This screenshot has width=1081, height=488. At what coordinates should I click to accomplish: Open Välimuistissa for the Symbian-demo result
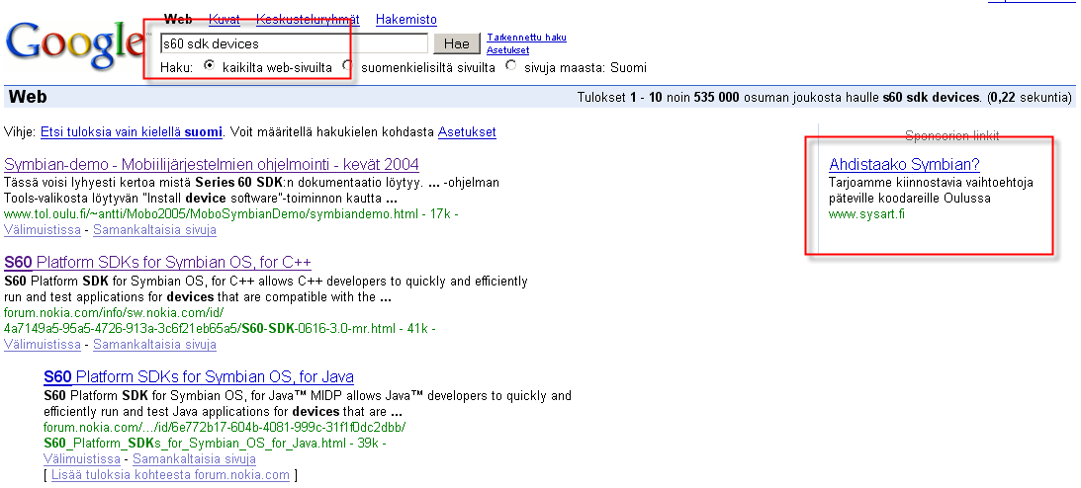coord(42,230)
